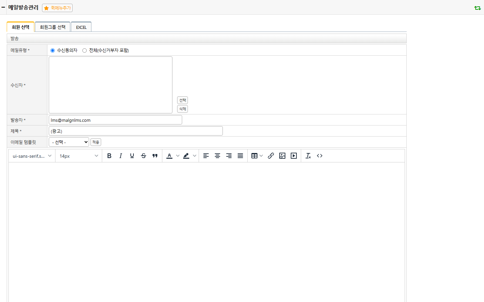
Task: Insert a hyperlink
Action: click(271, 156)
